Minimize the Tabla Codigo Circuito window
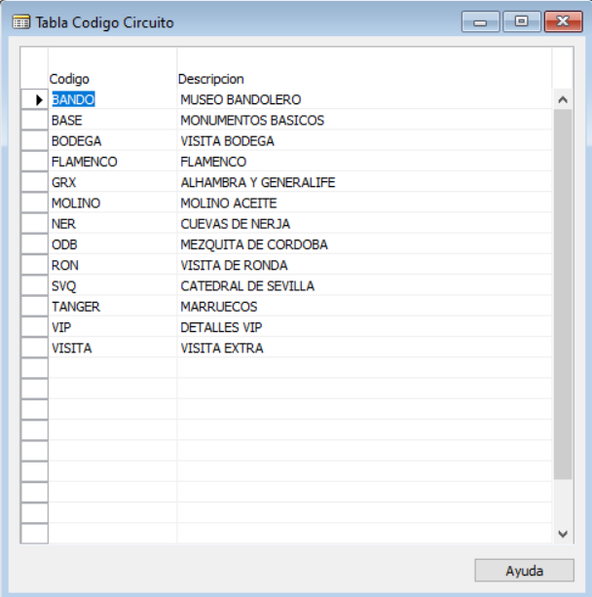Screen dimensions: 592x597 click(480, 21)
